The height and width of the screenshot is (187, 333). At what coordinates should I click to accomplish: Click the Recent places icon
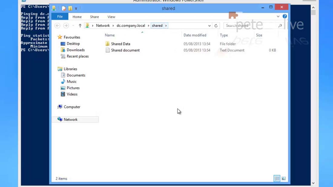(x=63, y=56)
